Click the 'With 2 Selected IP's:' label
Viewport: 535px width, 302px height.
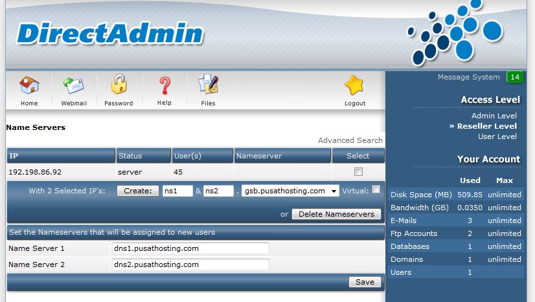(x=67, y=191)
